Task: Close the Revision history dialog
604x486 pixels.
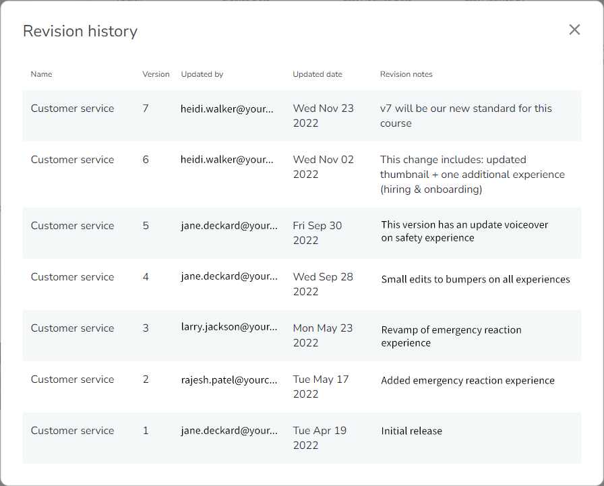Action: click(x=574, y=30)
